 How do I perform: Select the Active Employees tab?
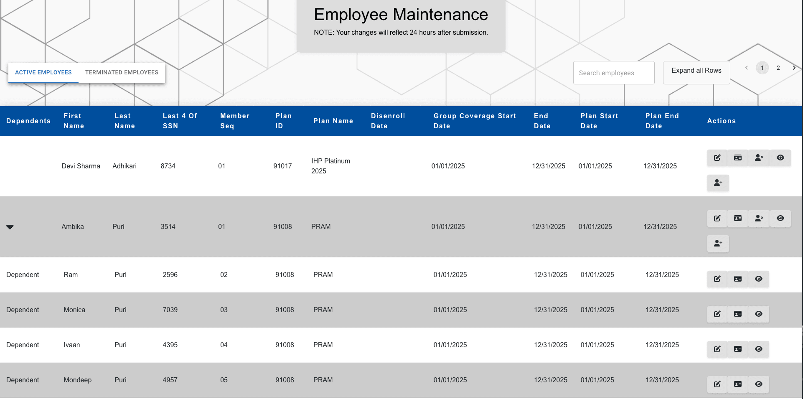click(43, 72)
